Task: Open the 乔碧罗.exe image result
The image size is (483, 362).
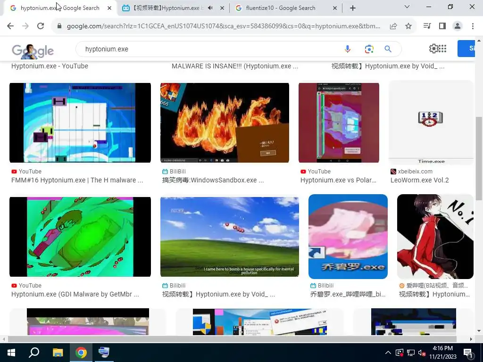Action: pyautogui.click(x=348, y=237)
